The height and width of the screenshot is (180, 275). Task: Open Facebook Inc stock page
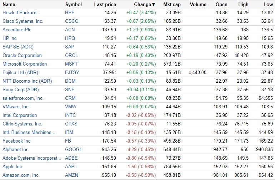(x=16, y=141)
